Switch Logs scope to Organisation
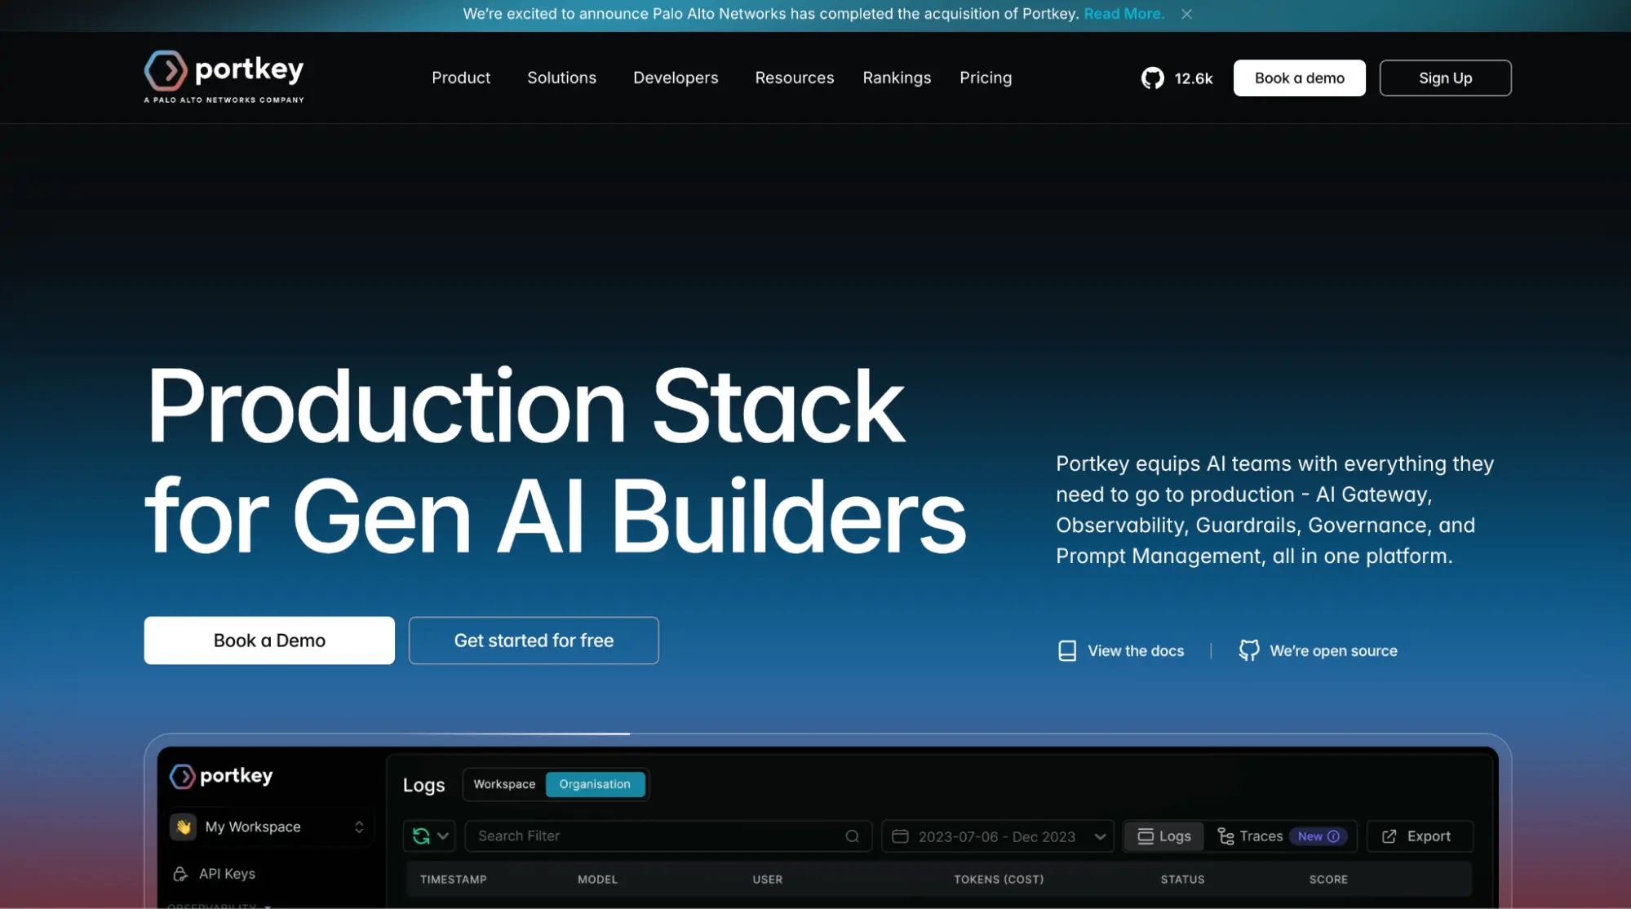The height and width of the screenshot is (909, 1631). point(595,784)
